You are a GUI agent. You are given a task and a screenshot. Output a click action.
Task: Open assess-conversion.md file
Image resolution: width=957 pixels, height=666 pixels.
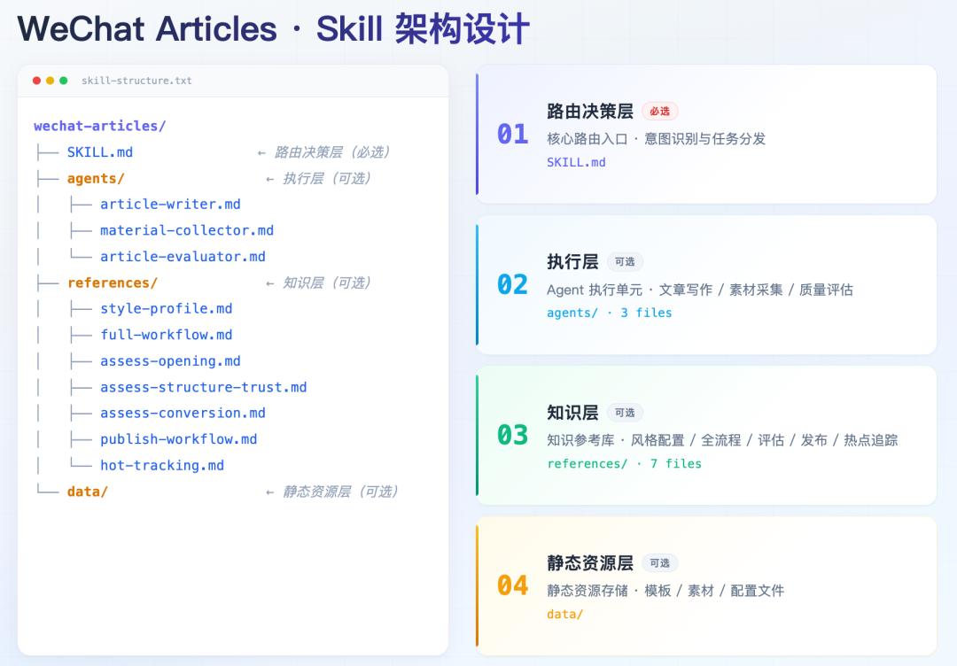click(183, 413)
